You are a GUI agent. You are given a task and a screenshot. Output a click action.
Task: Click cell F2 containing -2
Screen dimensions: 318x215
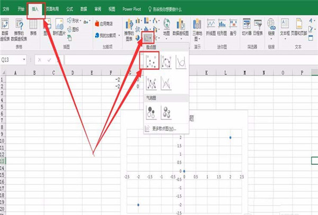[111, 86]
